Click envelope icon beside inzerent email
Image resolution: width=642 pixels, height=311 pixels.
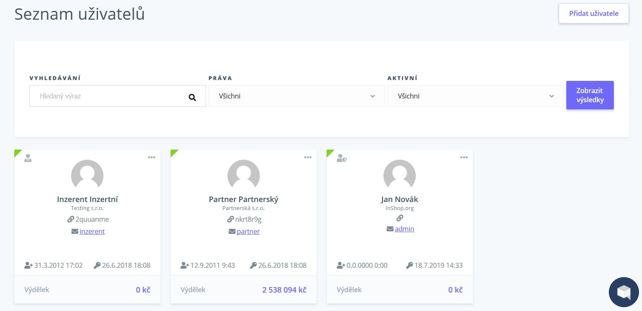[75, 231]
